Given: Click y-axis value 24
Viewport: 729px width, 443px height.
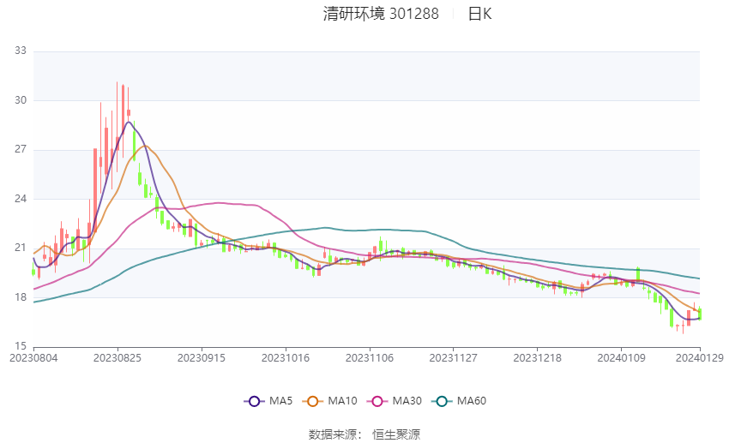Looking at the screenshot, I should point(21,199).
